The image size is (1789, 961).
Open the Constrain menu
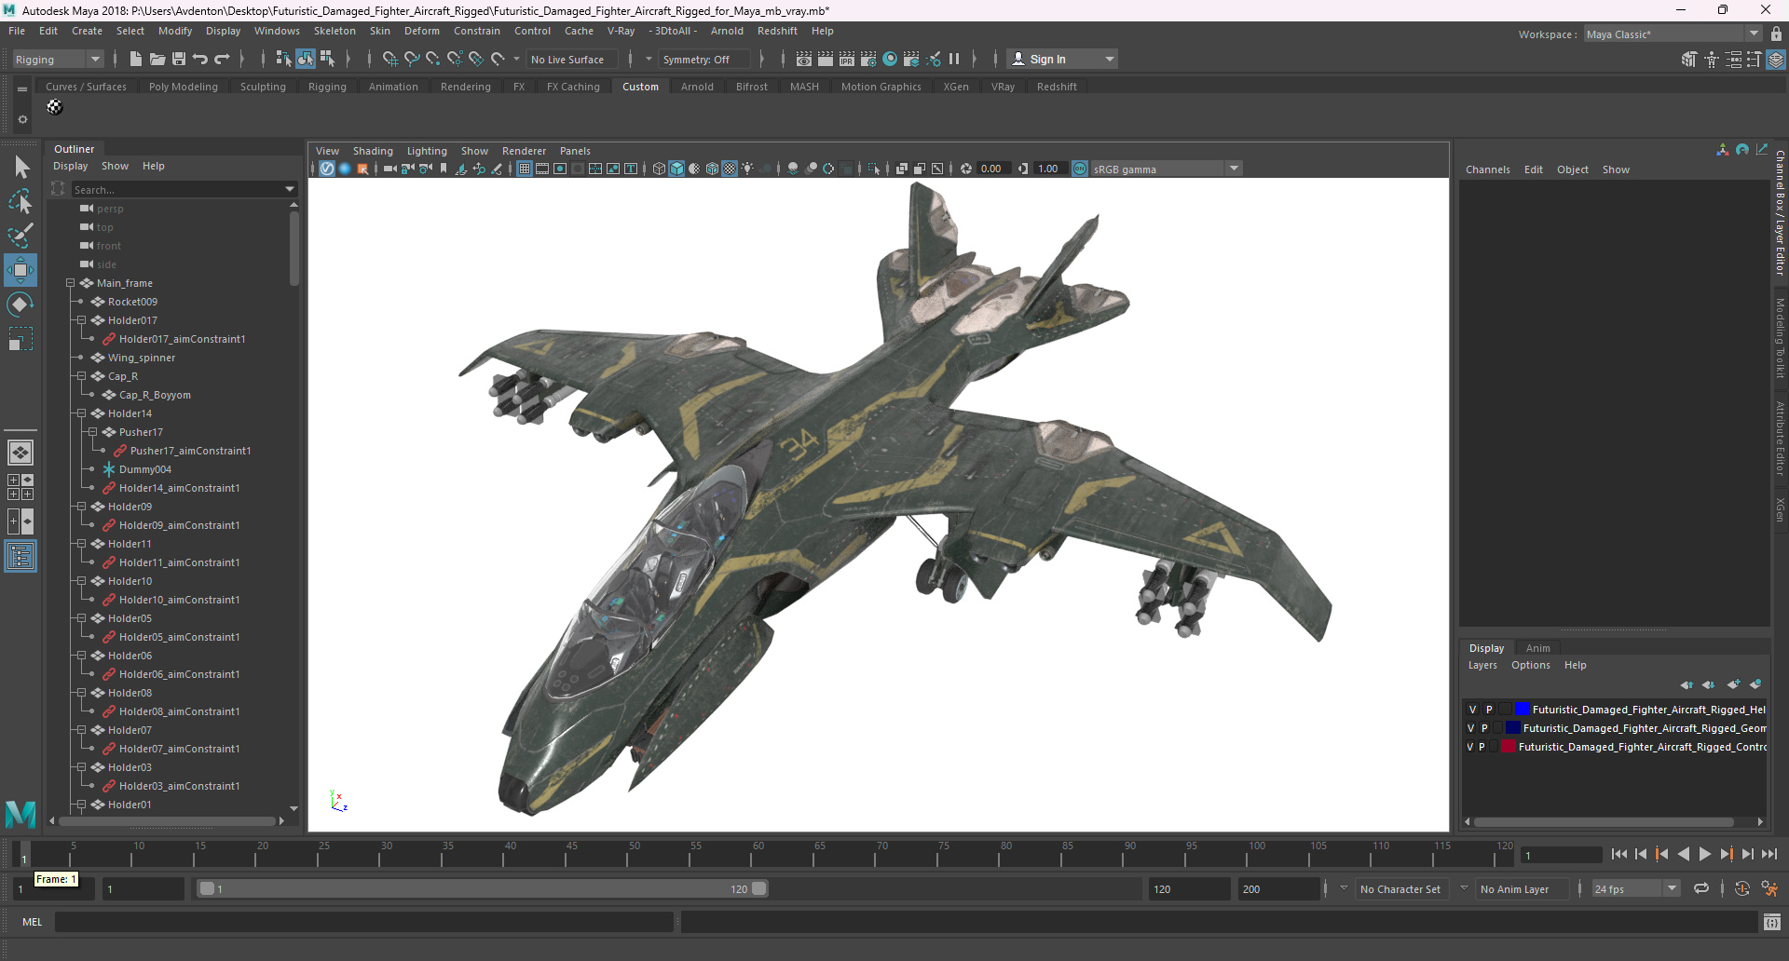(x=477, y=31)
